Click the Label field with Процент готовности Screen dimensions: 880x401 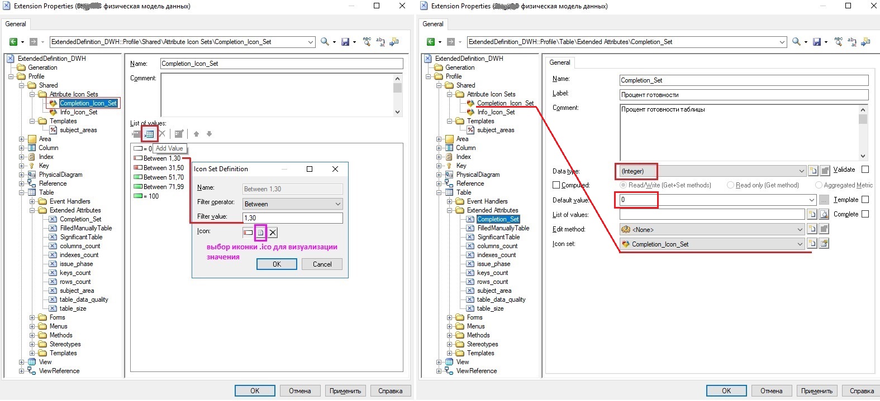point(744,95)
